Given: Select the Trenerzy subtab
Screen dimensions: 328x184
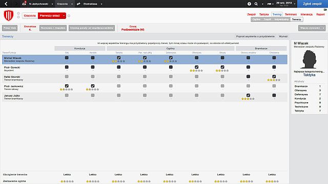Looking at the screenshot, I should click(x=296, y=19).
